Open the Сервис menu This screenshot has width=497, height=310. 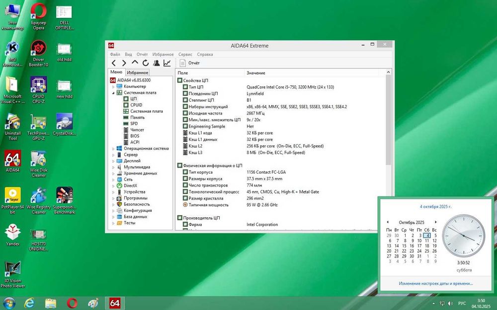(185, 54)
